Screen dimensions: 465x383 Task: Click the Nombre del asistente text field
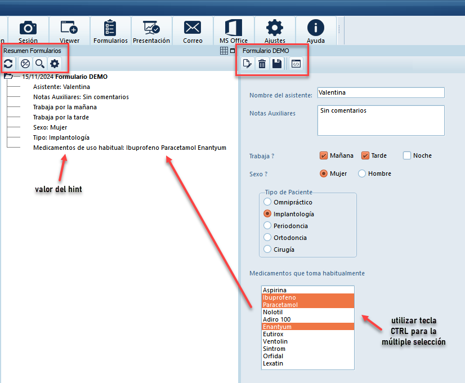tap(380, 92)
